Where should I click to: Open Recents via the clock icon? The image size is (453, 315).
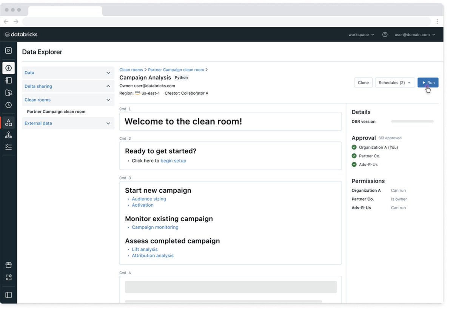(x=8, y=105)
